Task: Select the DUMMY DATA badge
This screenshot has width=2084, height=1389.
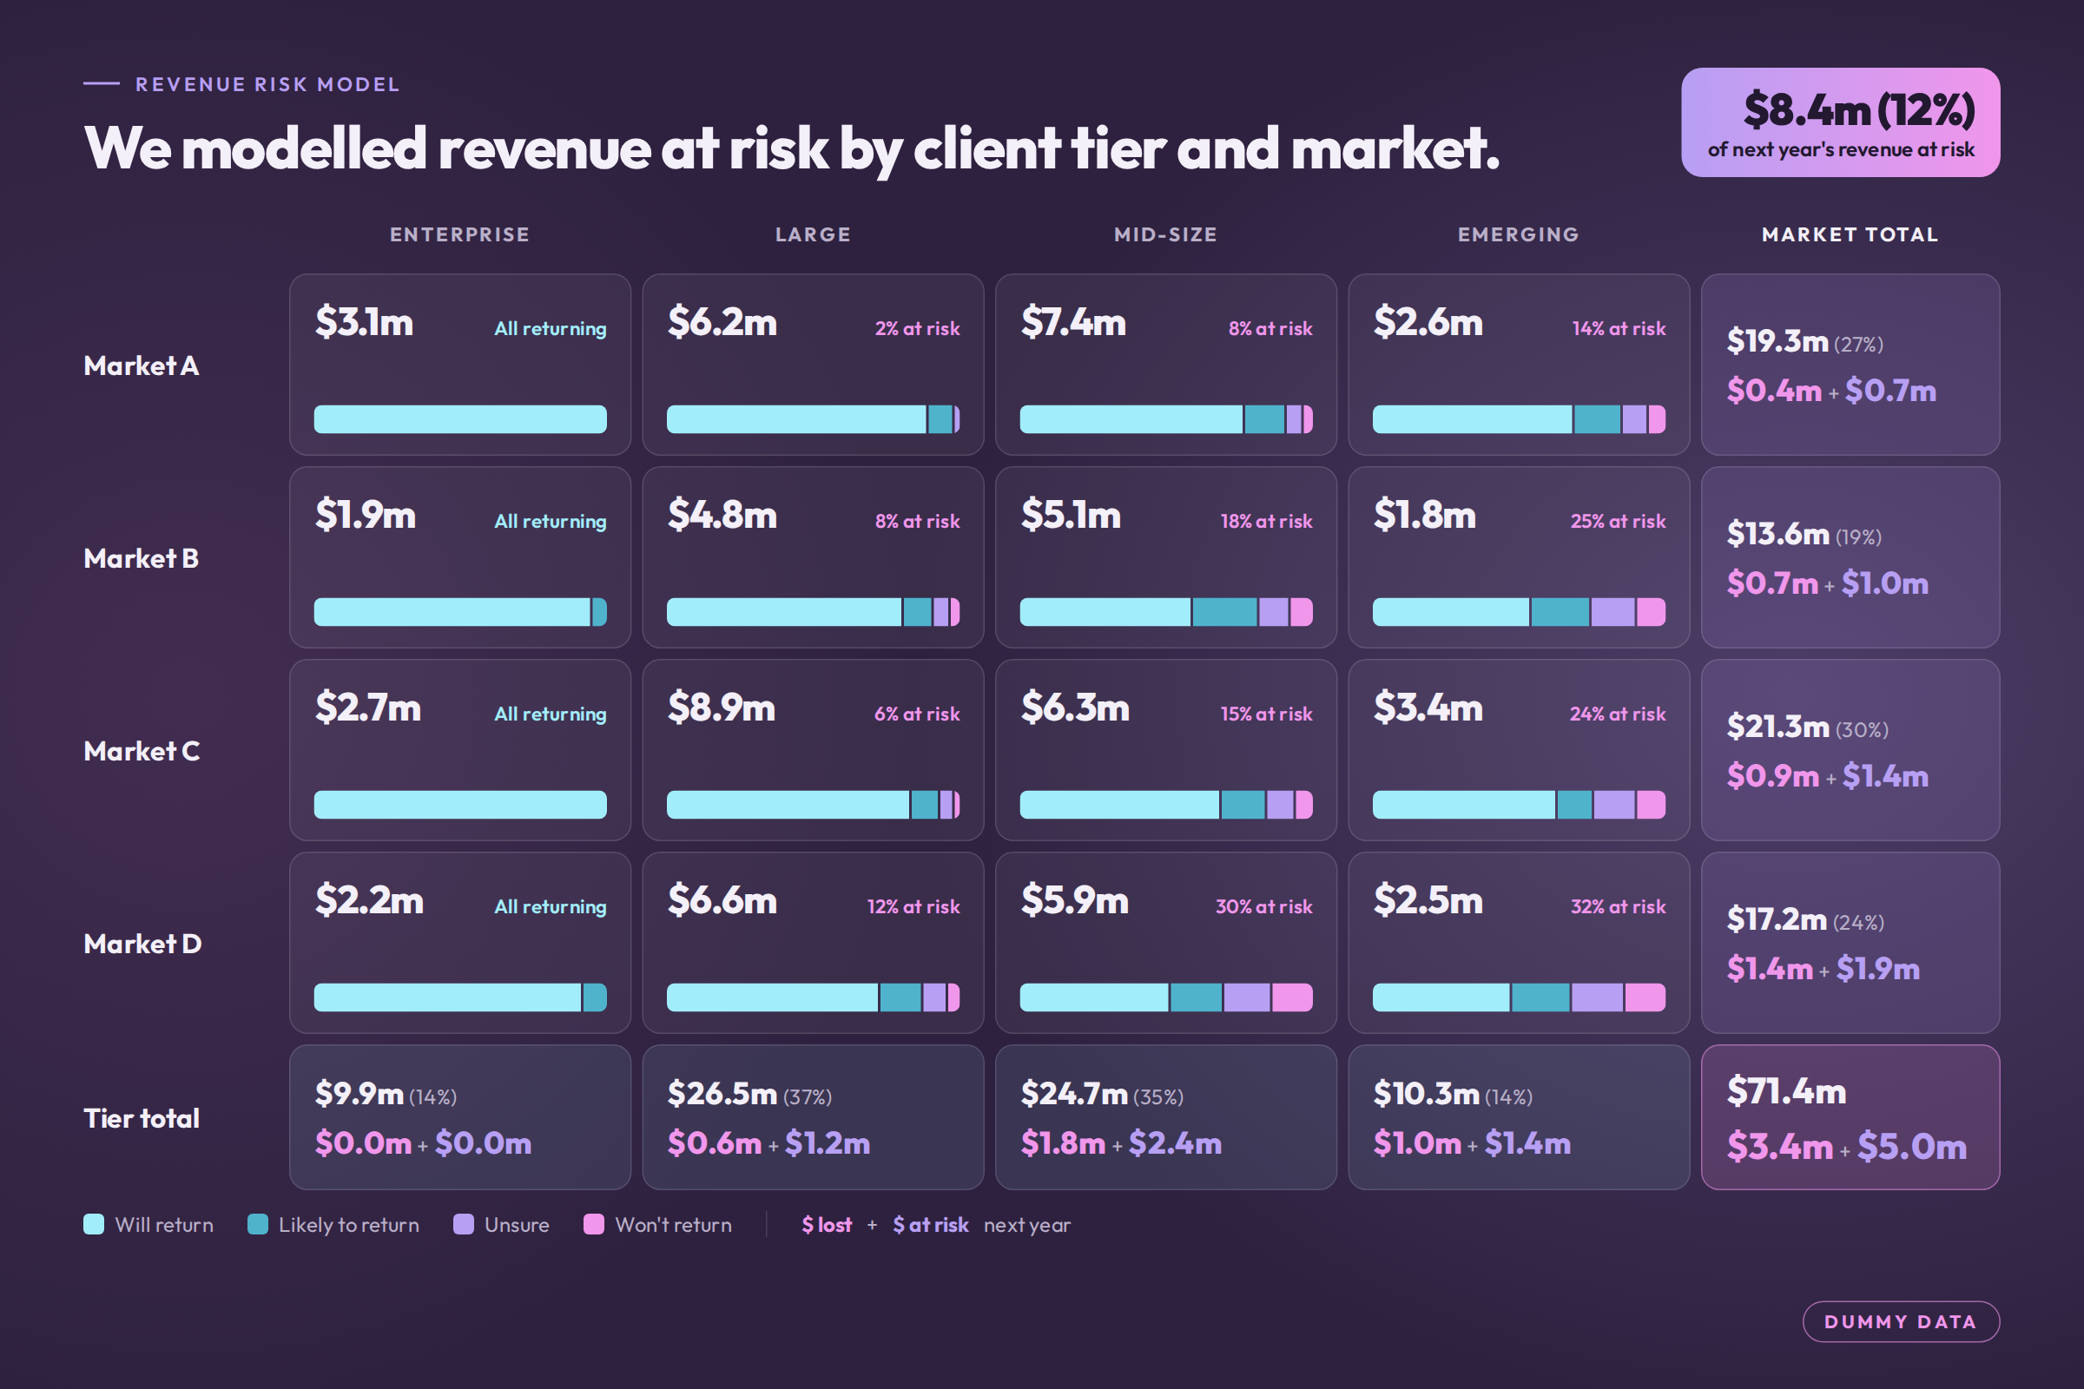Action: (x=1901, y=1321)
